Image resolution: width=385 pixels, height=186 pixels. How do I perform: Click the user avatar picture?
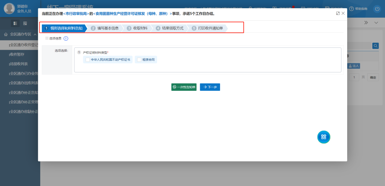pyautogui.click(x=9, y=9)
